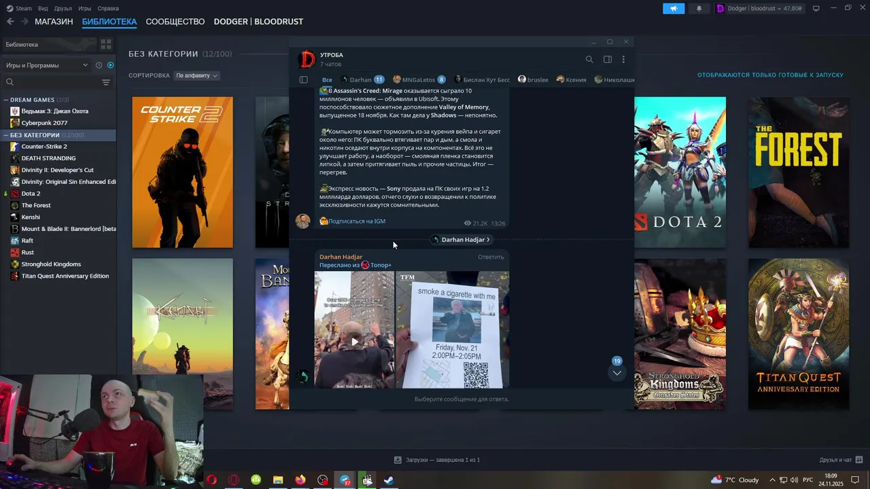
Task: Open recent activity clock filter in Steam sidebar
Action: [x=99, y=65]
